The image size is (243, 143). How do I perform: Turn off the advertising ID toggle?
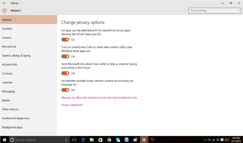[65, 40]
